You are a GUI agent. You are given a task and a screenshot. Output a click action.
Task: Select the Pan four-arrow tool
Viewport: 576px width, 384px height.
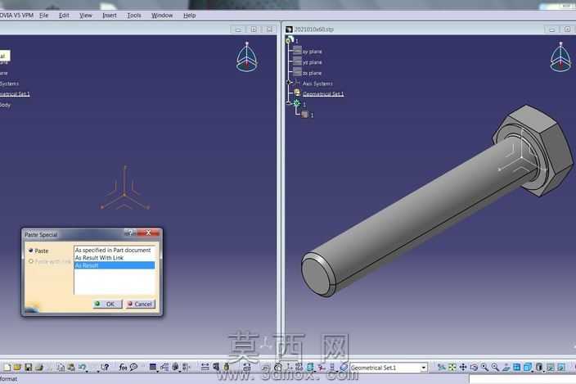(463, 367)
